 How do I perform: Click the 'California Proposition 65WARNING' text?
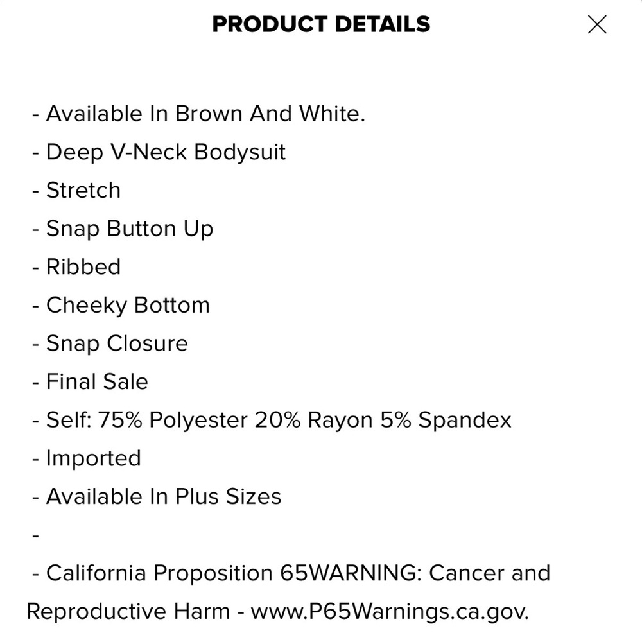234,573
